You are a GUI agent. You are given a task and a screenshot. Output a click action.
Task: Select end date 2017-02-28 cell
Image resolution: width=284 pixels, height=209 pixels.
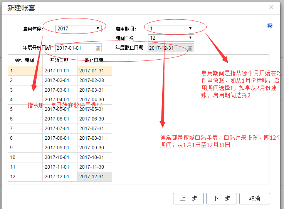coord(94,80)
